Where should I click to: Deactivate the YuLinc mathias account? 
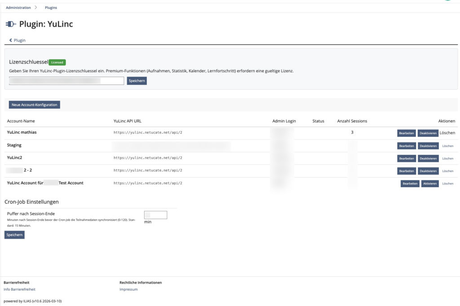pyautogui.click(x=428, y=133)
